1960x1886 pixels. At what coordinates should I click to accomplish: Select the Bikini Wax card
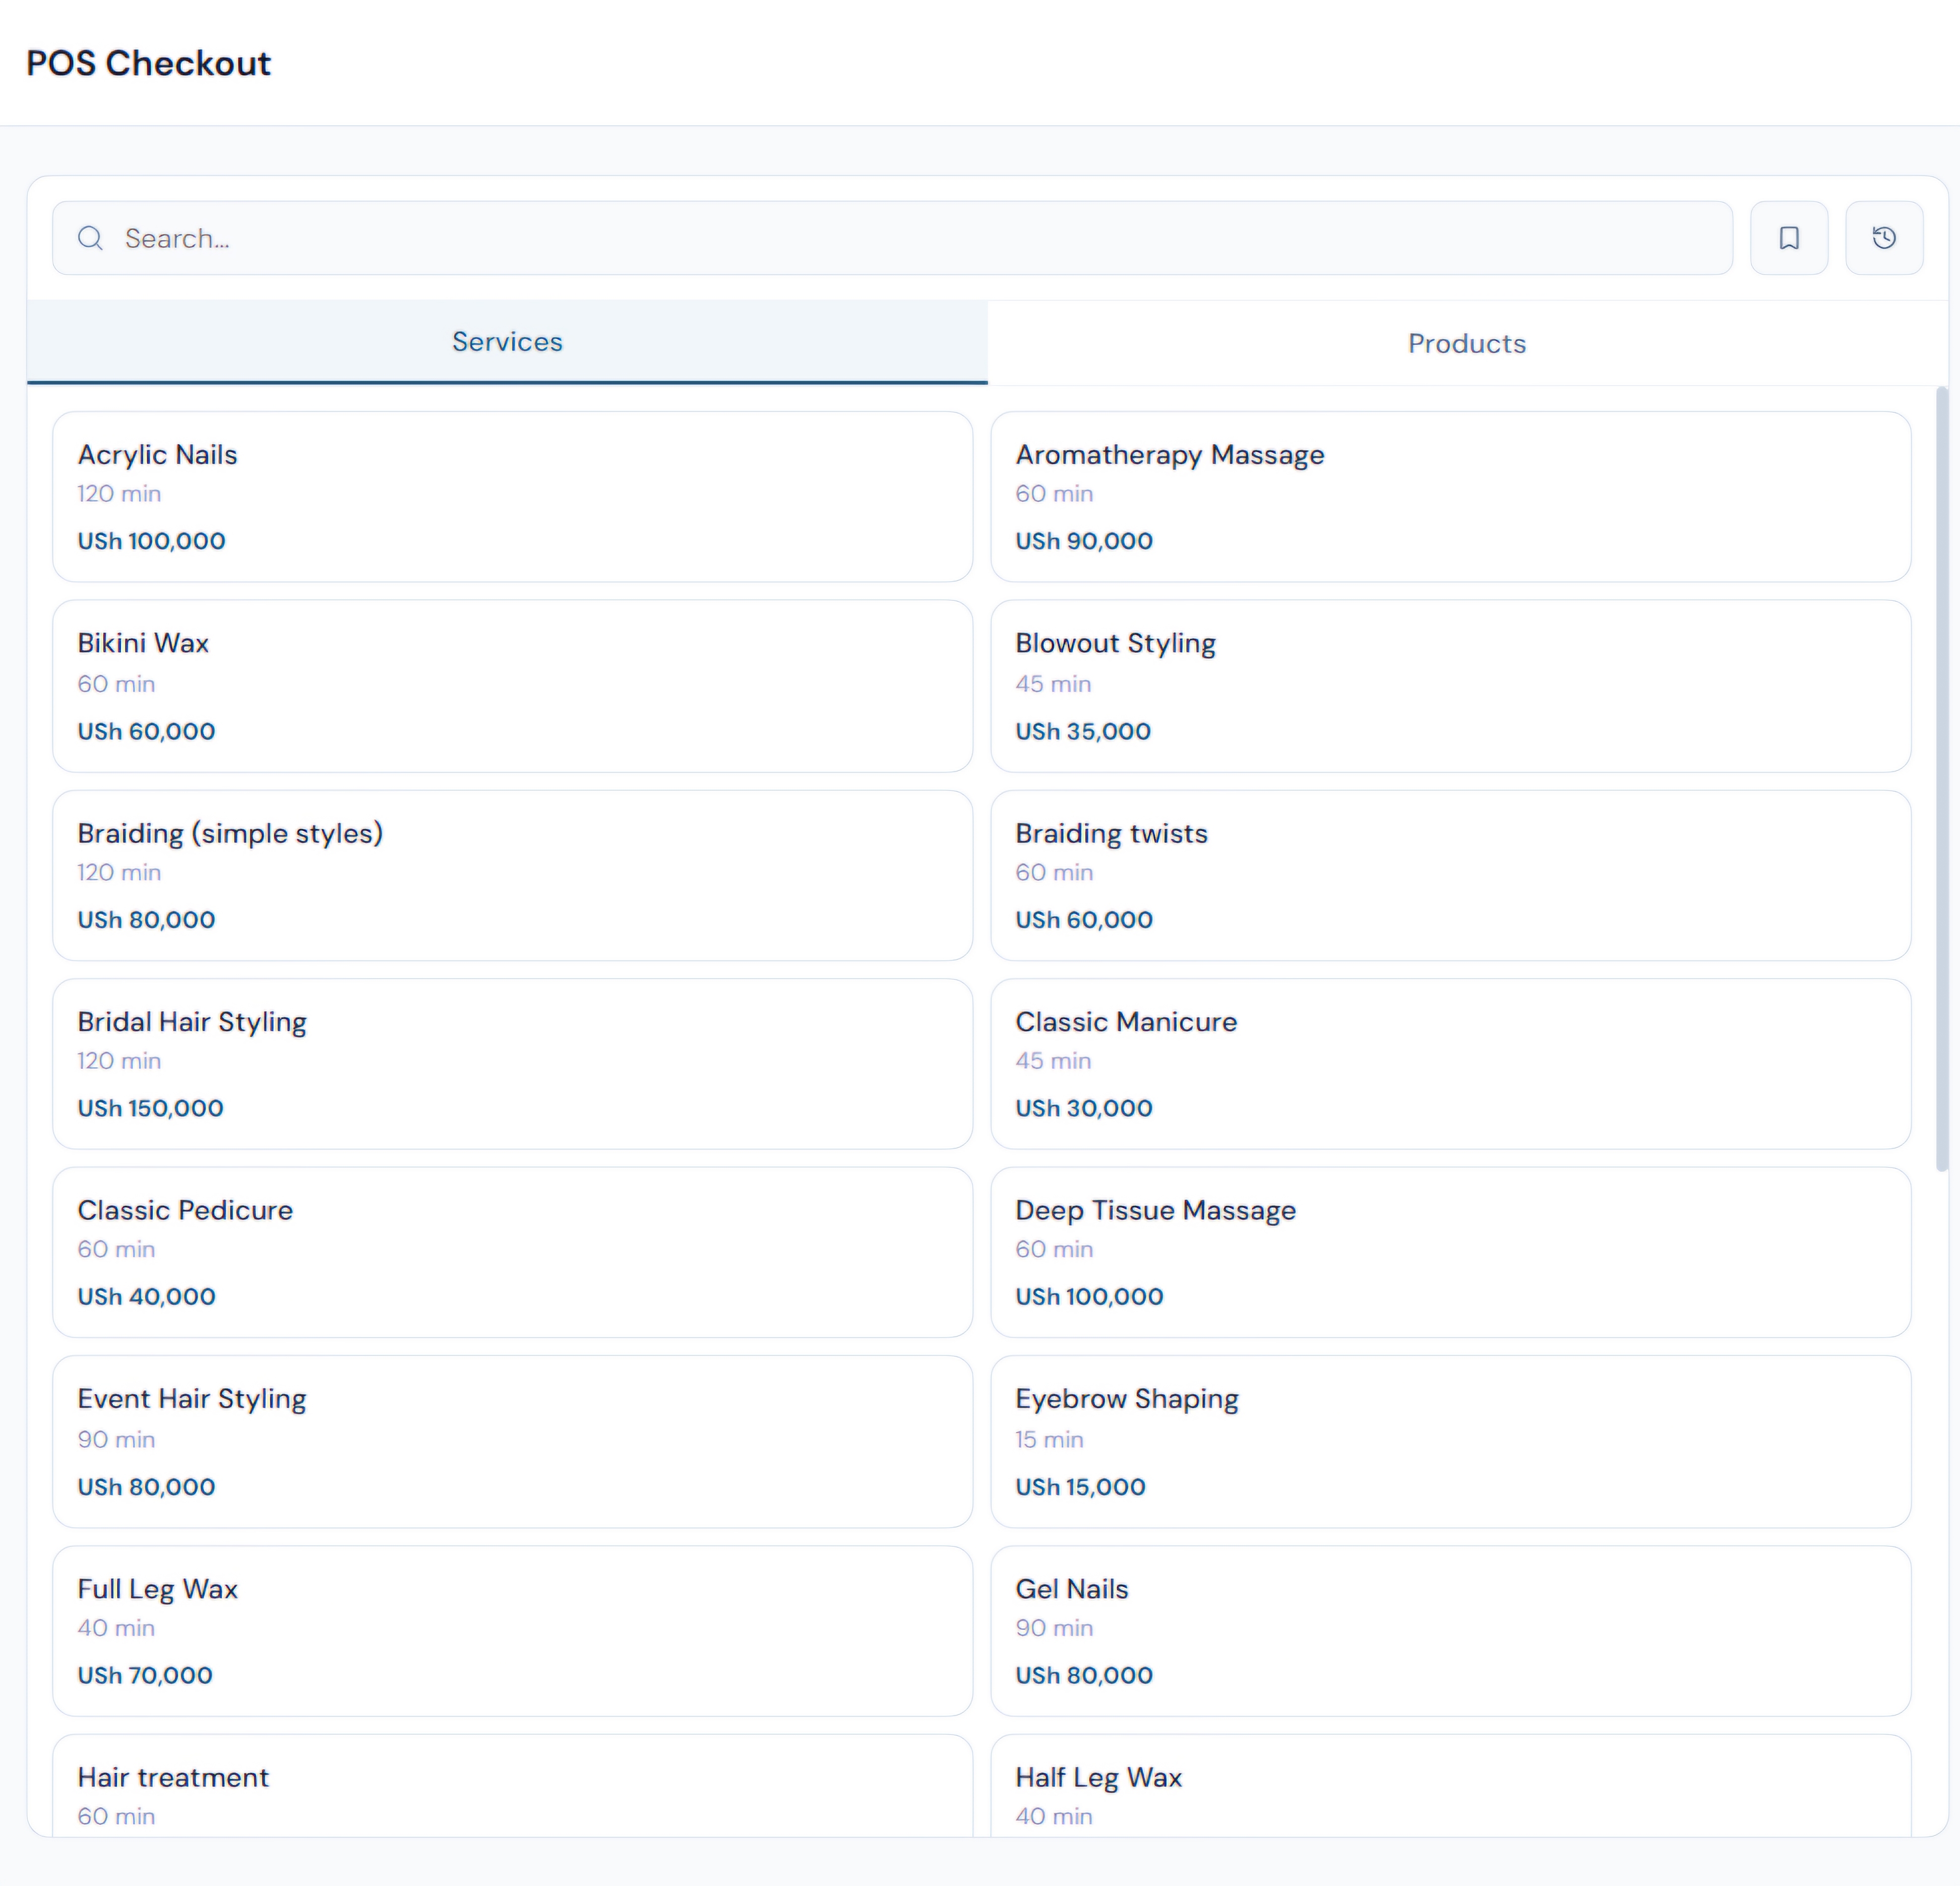[512, 686]
